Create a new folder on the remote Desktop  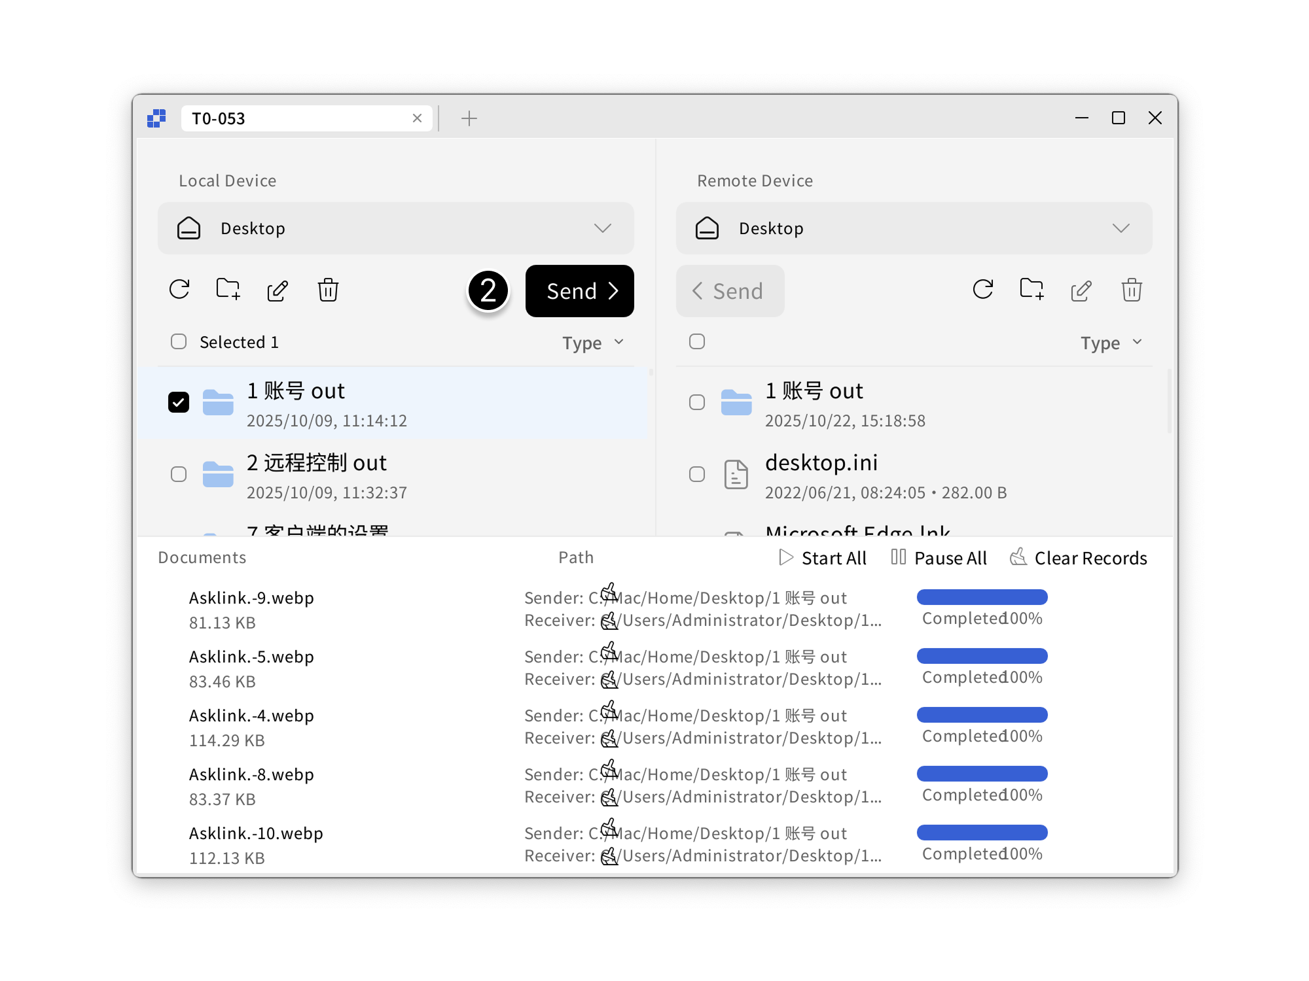coord(1031,288)
